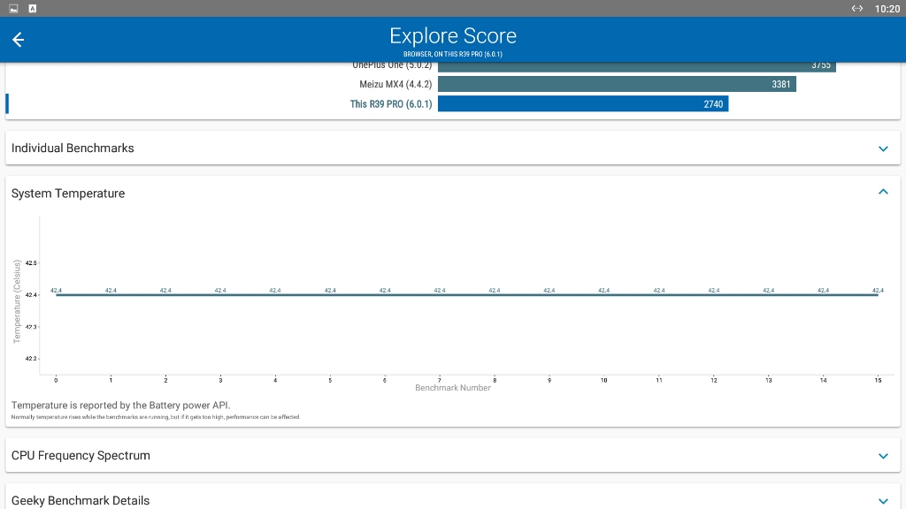Tap the temperature point at benchmark 15
Image resolution: width=906 pixels, height=509 pixels.
coord(878,294)
